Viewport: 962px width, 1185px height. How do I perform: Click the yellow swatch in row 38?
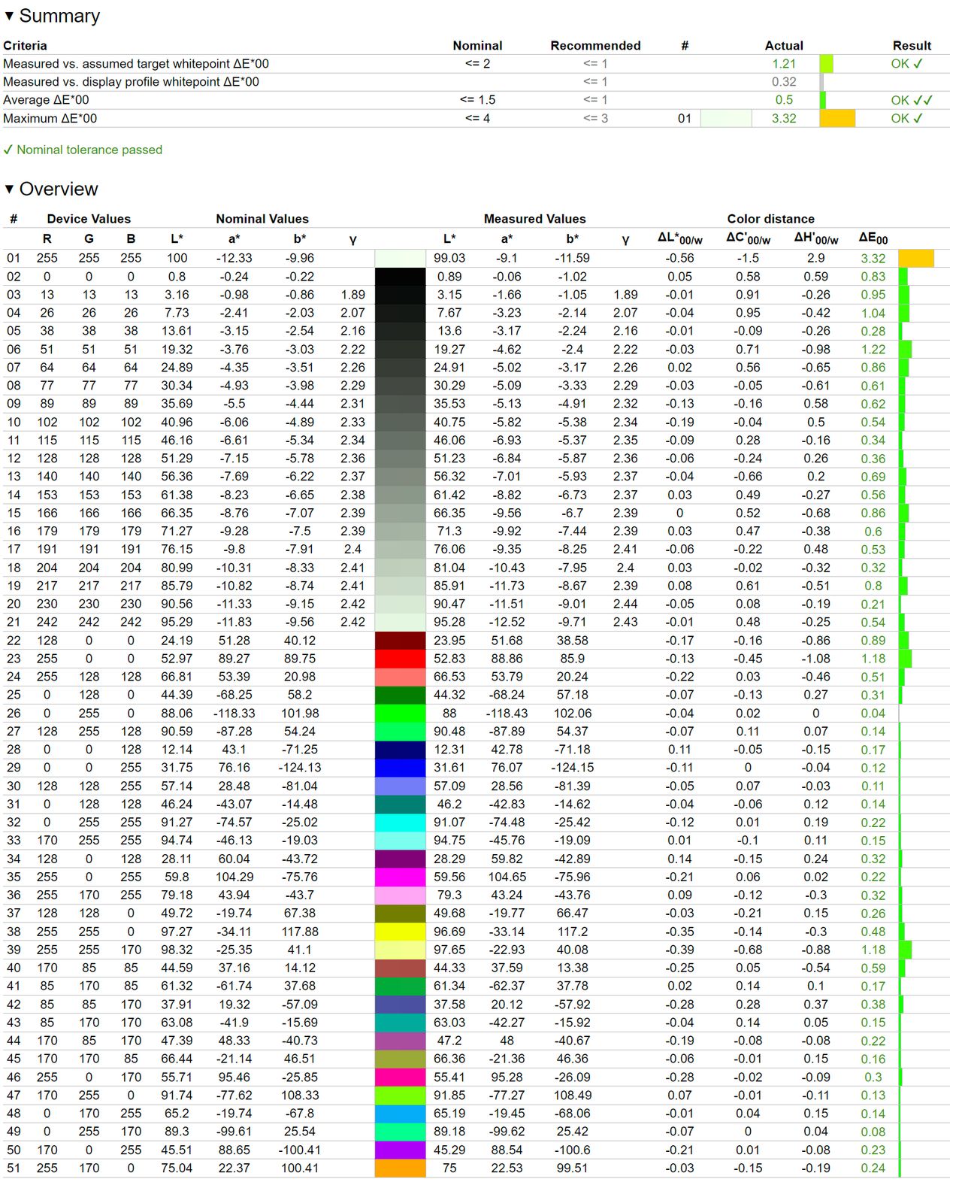coord(400,932)
